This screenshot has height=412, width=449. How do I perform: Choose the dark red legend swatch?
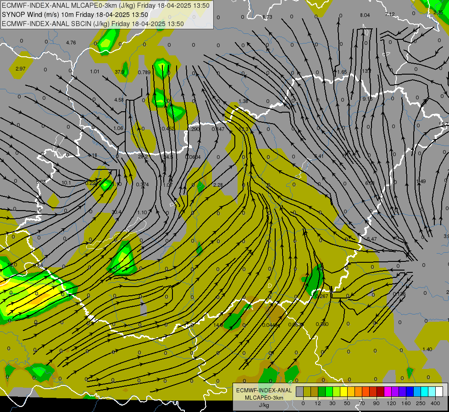click(x=380, y=391)
